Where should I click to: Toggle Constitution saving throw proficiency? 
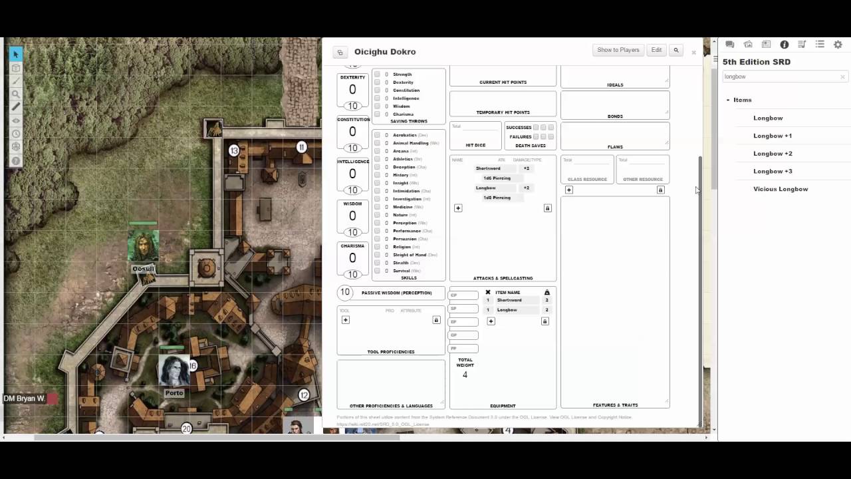tap(377, 90)
